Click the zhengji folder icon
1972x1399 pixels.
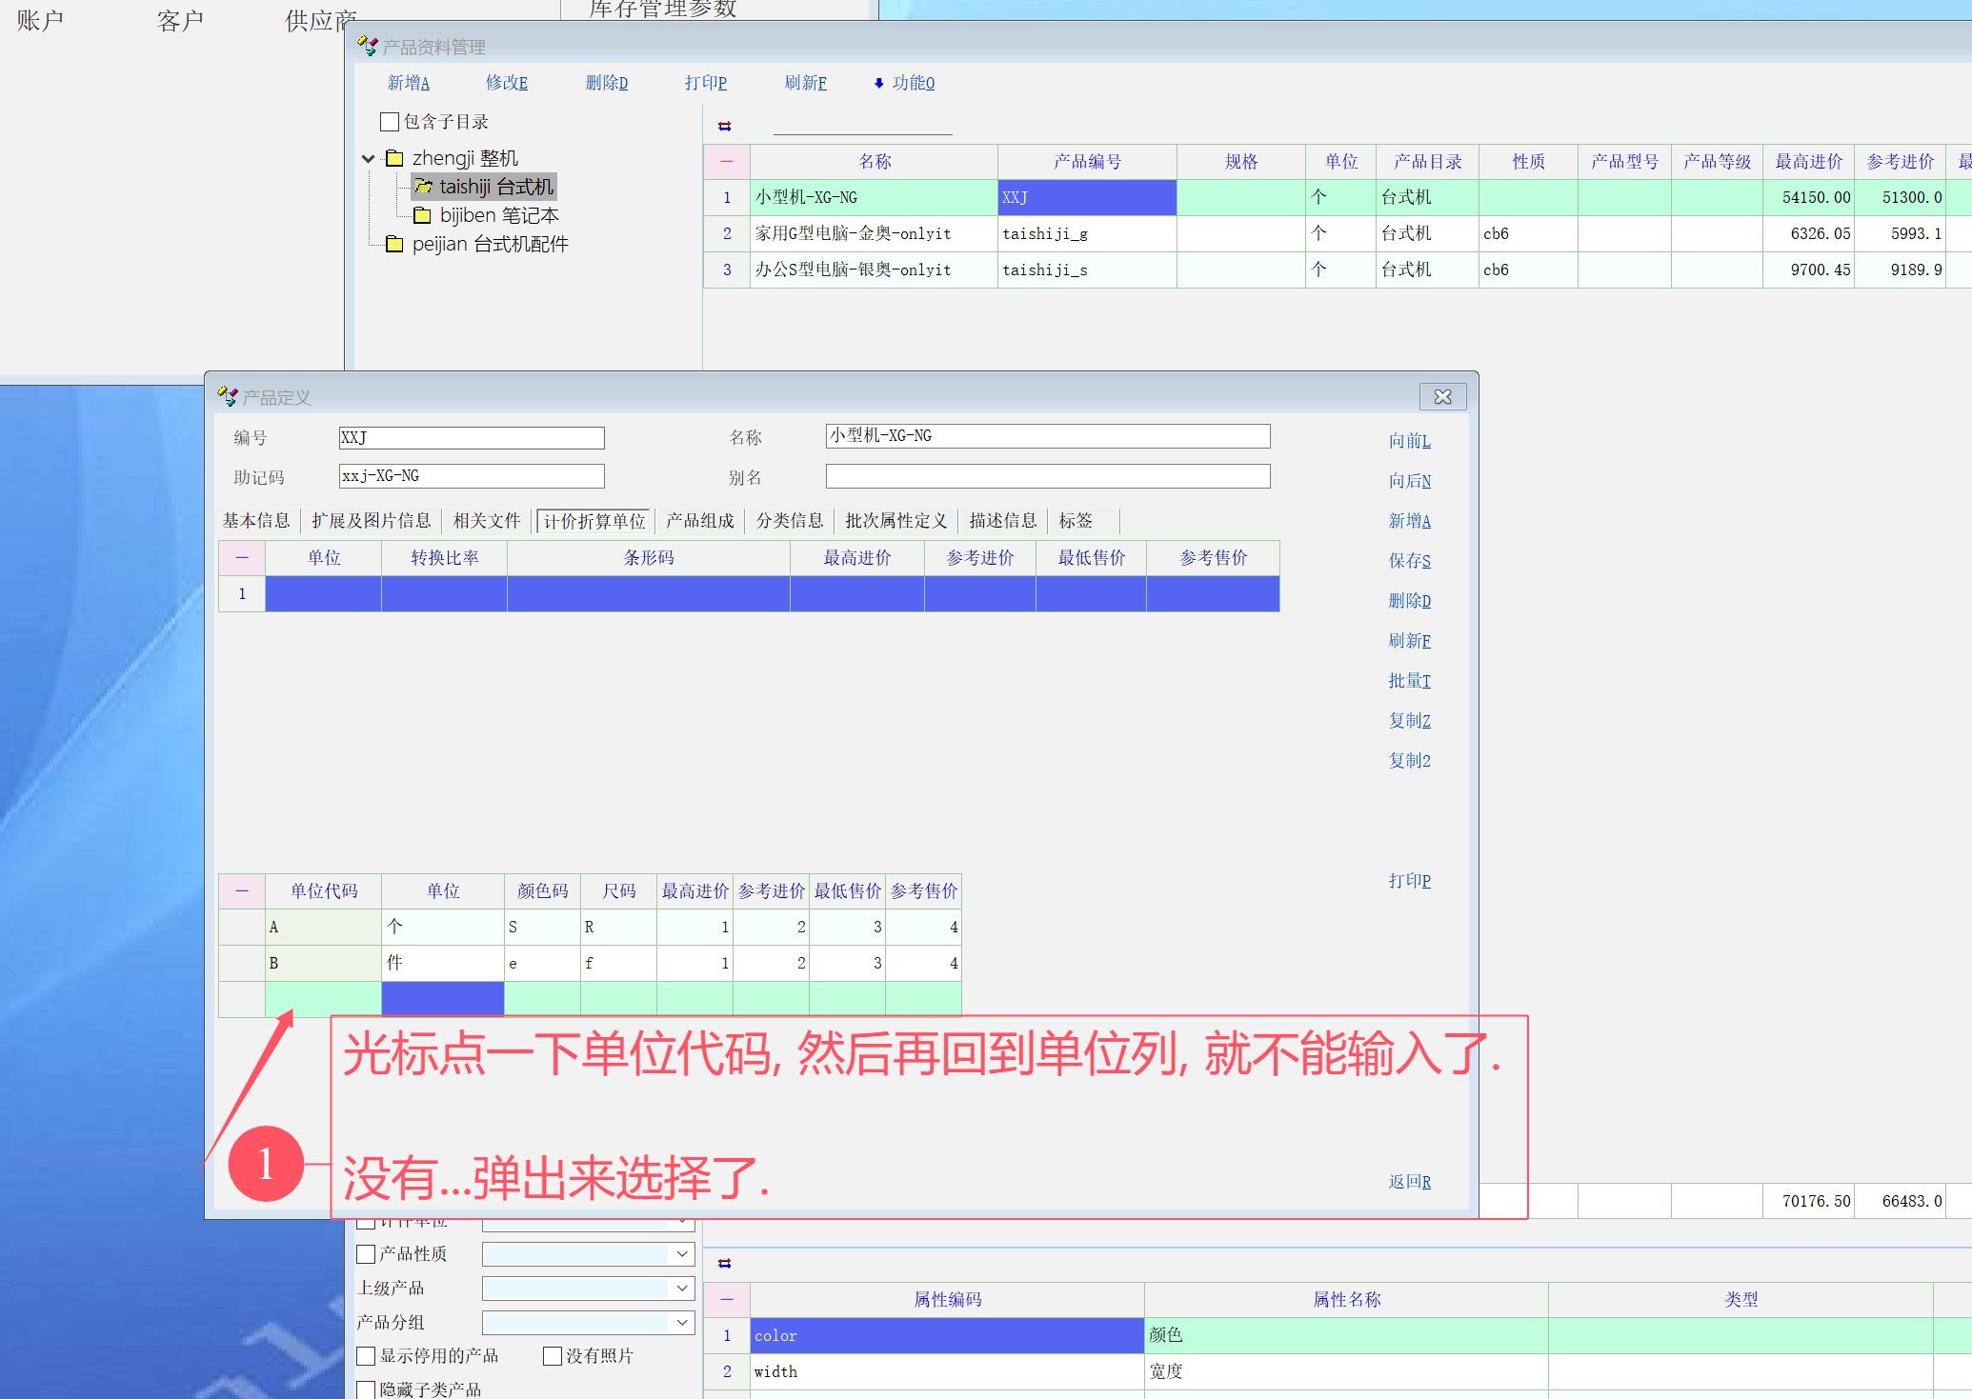point(394,158)
